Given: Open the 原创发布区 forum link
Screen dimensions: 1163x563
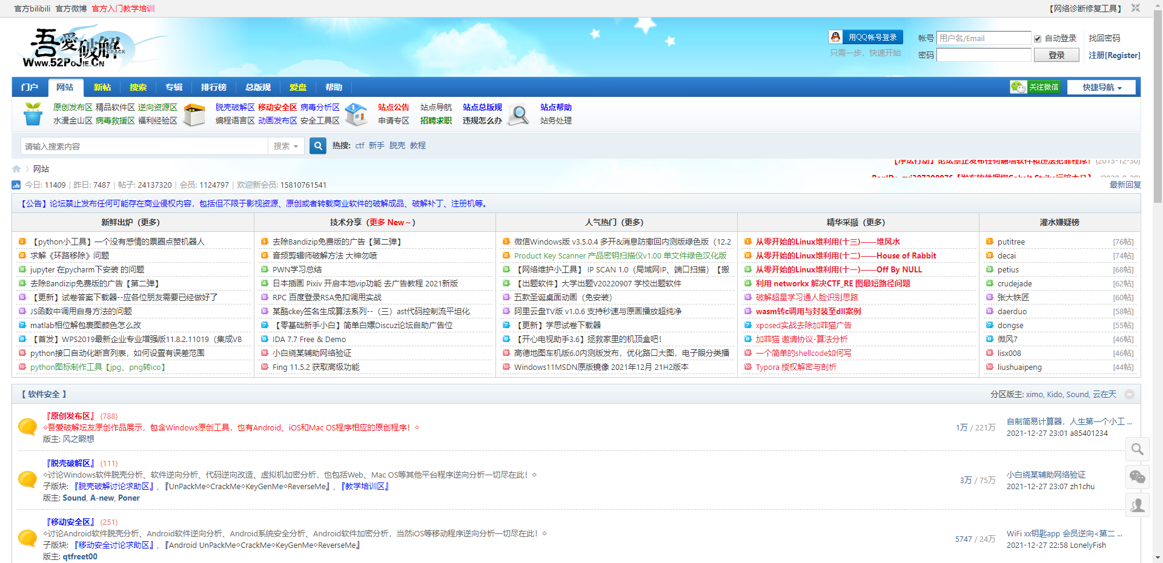Looking at the screenshot, I should tap(71, 416).
